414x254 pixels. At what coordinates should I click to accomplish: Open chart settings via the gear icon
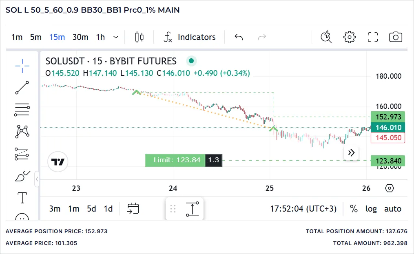click(349, 37)
